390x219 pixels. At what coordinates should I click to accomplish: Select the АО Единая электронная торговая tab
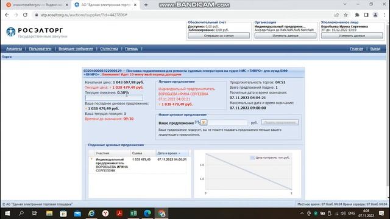tap(105, 5)
